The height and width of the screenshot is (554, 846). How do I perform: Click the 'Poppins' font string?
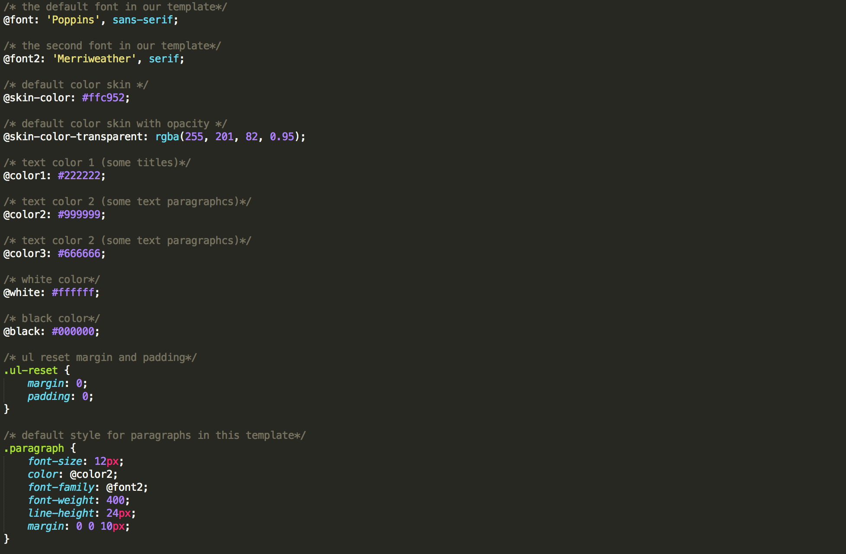coord(73,20)
